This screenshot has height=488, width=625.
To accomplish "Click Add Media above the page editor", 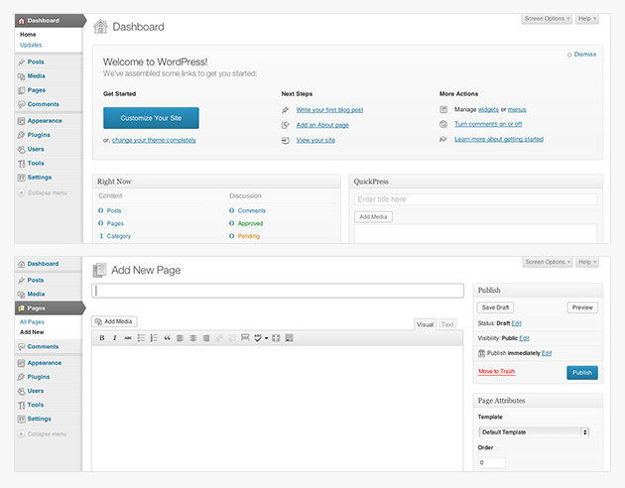I will tap(114, 321).
